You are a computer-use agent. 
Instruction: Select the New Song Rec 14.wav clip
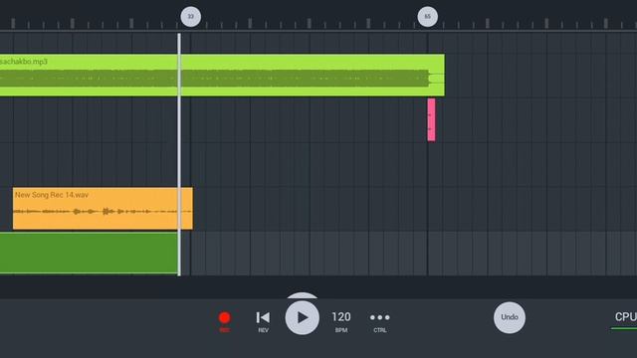coord(103,208)
